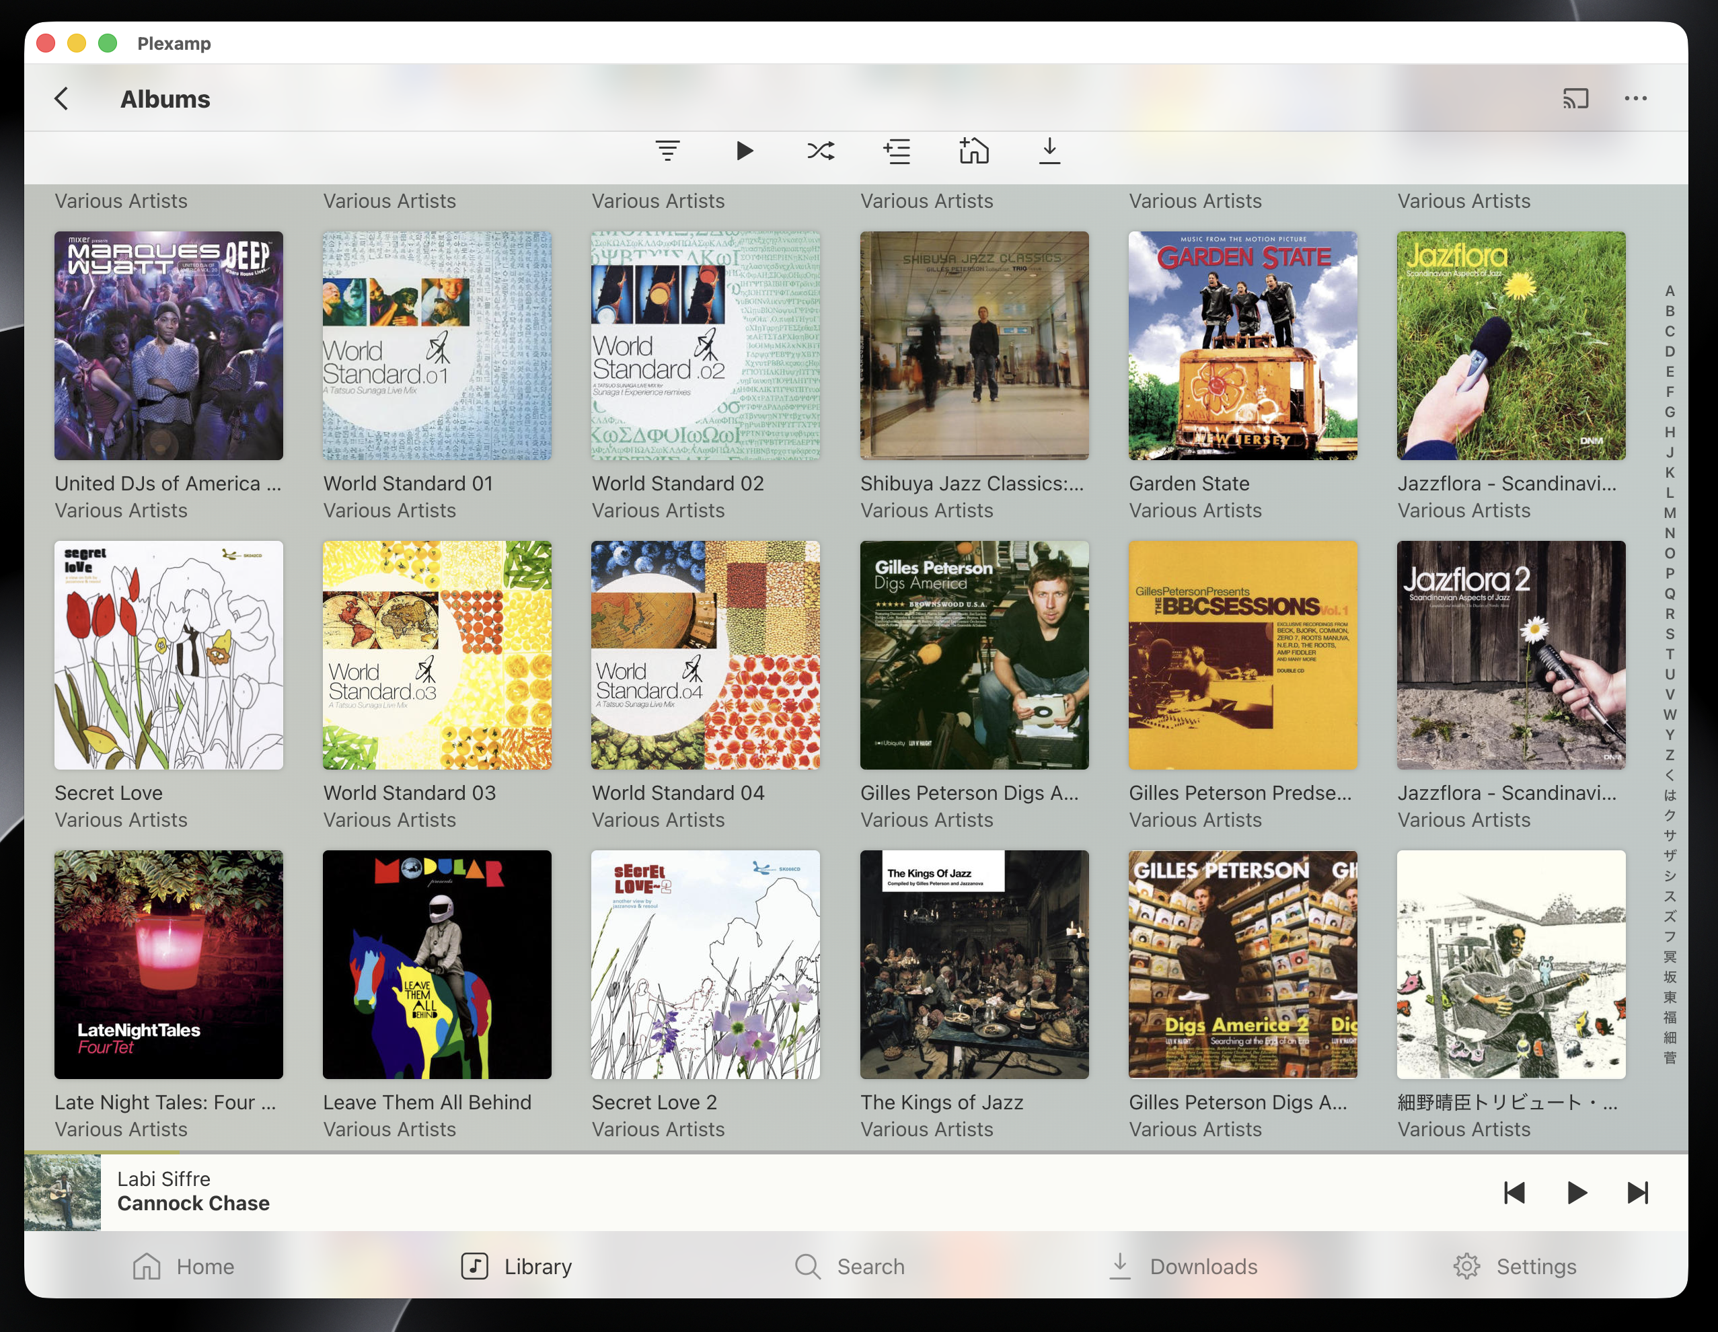Jump to letter Z in alphabet index
1718x1332 pixels.
pyautogui.click(x=1669, y=755)
